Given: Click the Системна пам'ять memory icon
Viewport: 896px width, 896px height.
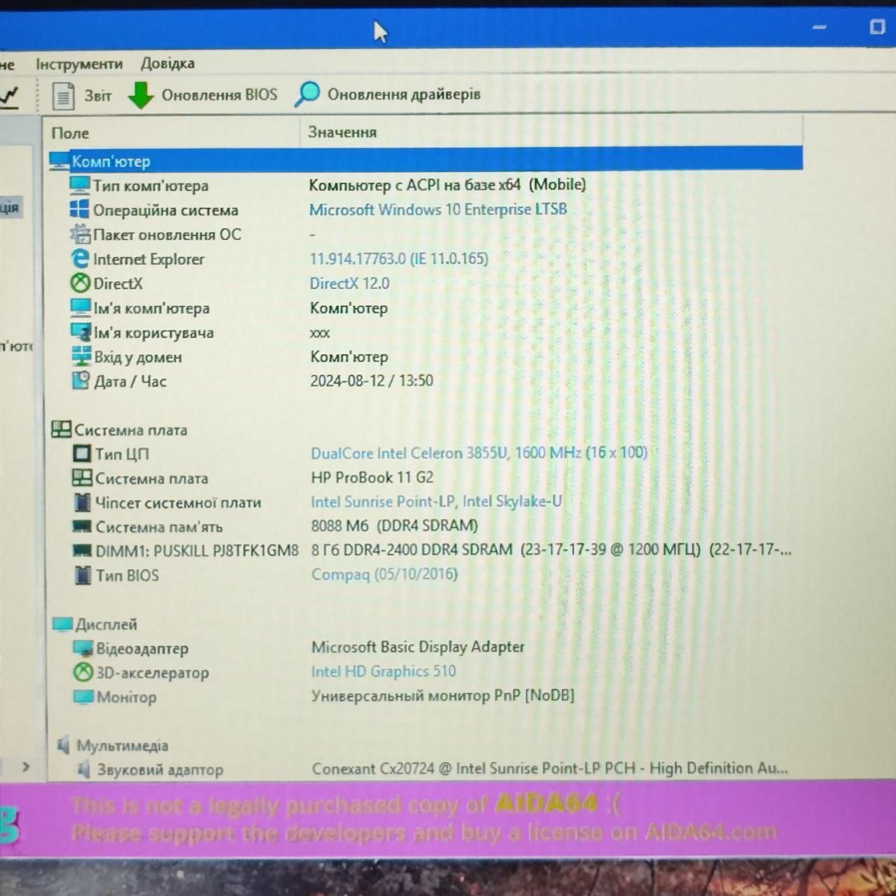Looking at the screenshot, I should (x=83, y=526).
